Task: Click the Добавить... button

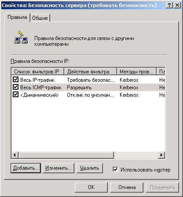Action: (26, 168)
